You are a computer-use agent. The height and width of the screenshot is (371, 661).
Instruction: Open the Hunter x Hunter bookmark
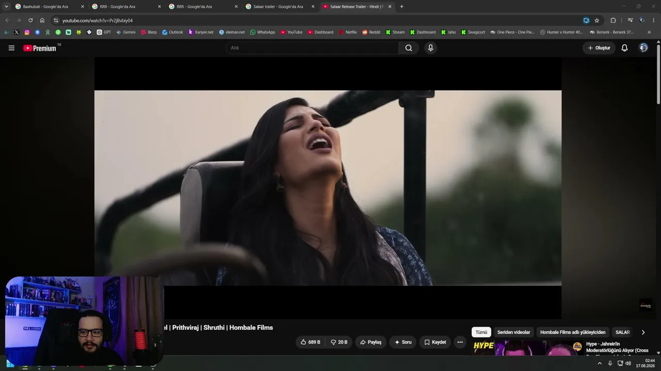coord(561,32)
